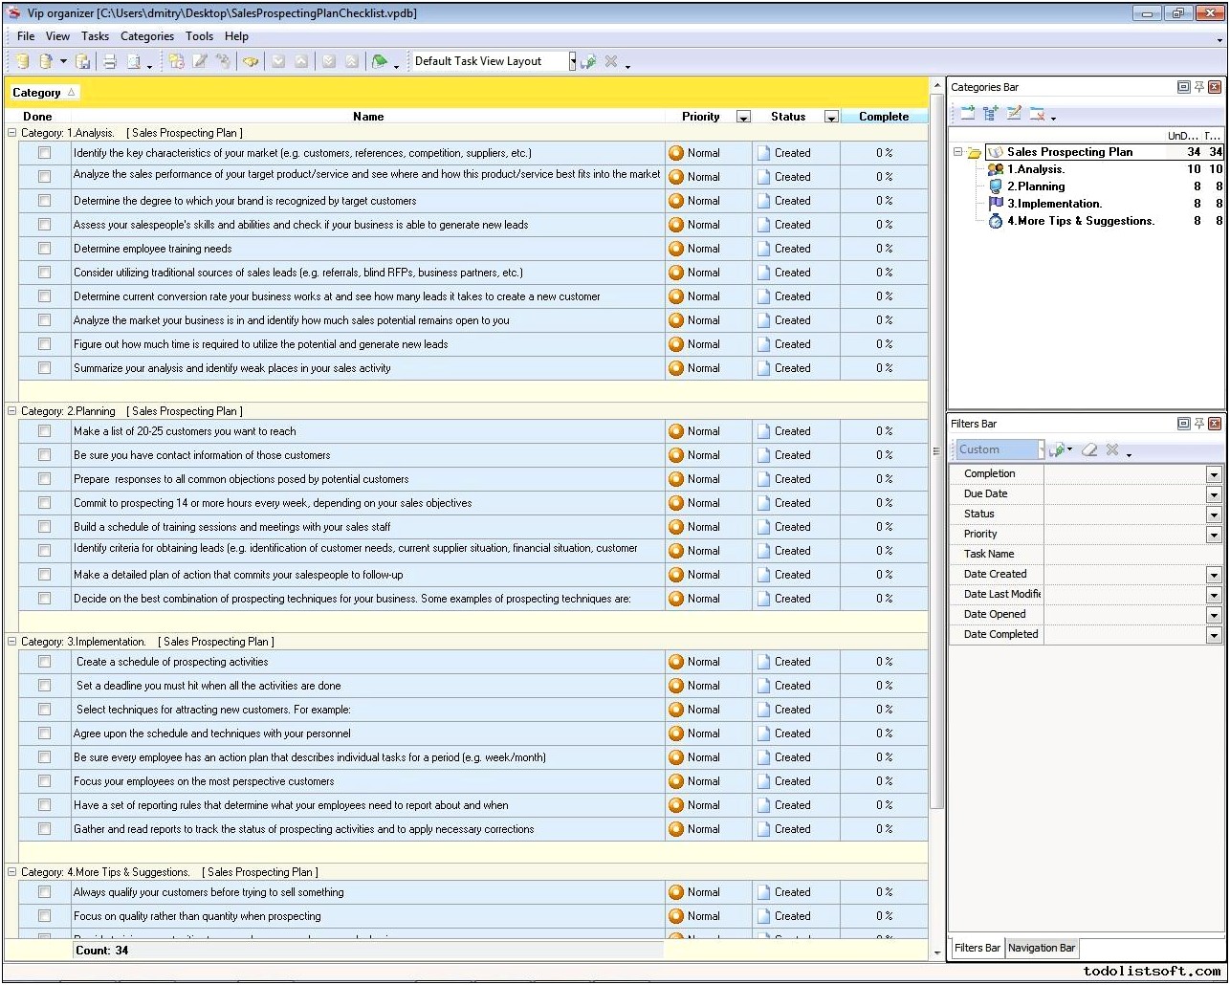
Task: Click the 'Category' group-by header button
Action: tap(44, 93)
